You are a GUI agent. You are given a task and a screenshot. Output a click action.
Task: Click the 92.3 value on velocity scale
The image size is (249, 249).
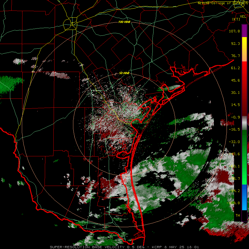[x=235, y=43]
